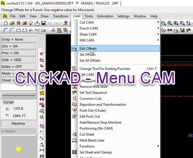
Task: Select the chamfer corner tool
Action: pos(12,30)
